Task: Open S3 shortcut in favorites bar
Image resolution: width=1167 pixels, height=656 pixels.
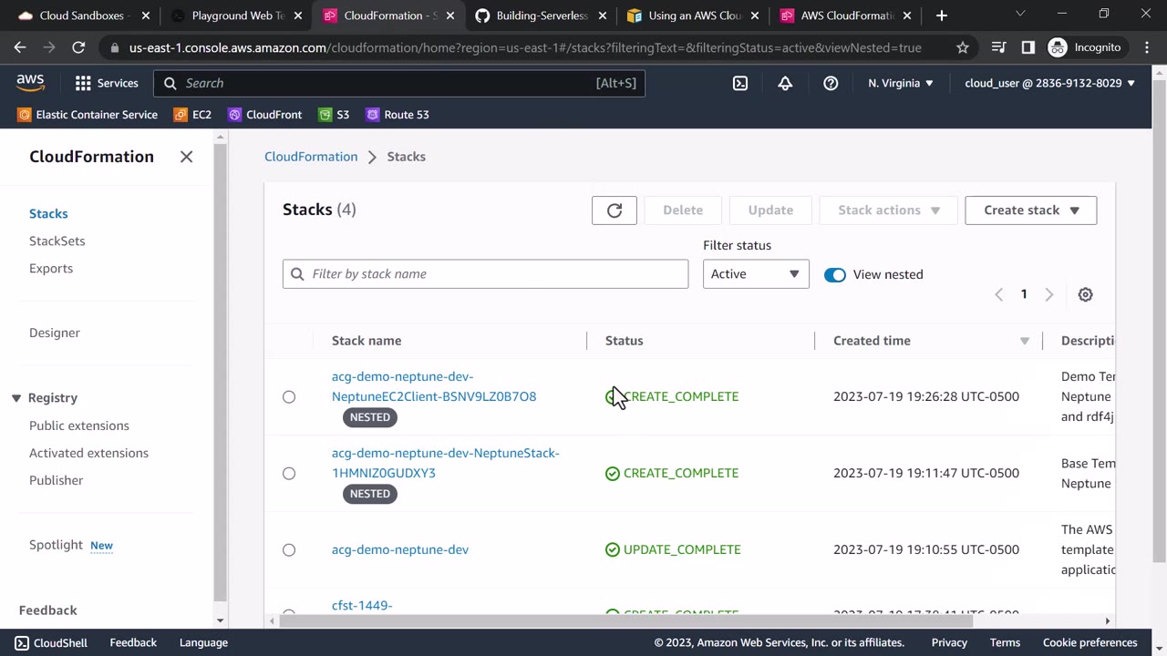Action: pos(334,115)
